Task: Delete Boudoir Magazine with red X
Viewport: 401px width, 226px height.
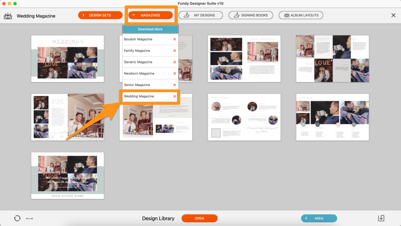Action: coord(175,39)
